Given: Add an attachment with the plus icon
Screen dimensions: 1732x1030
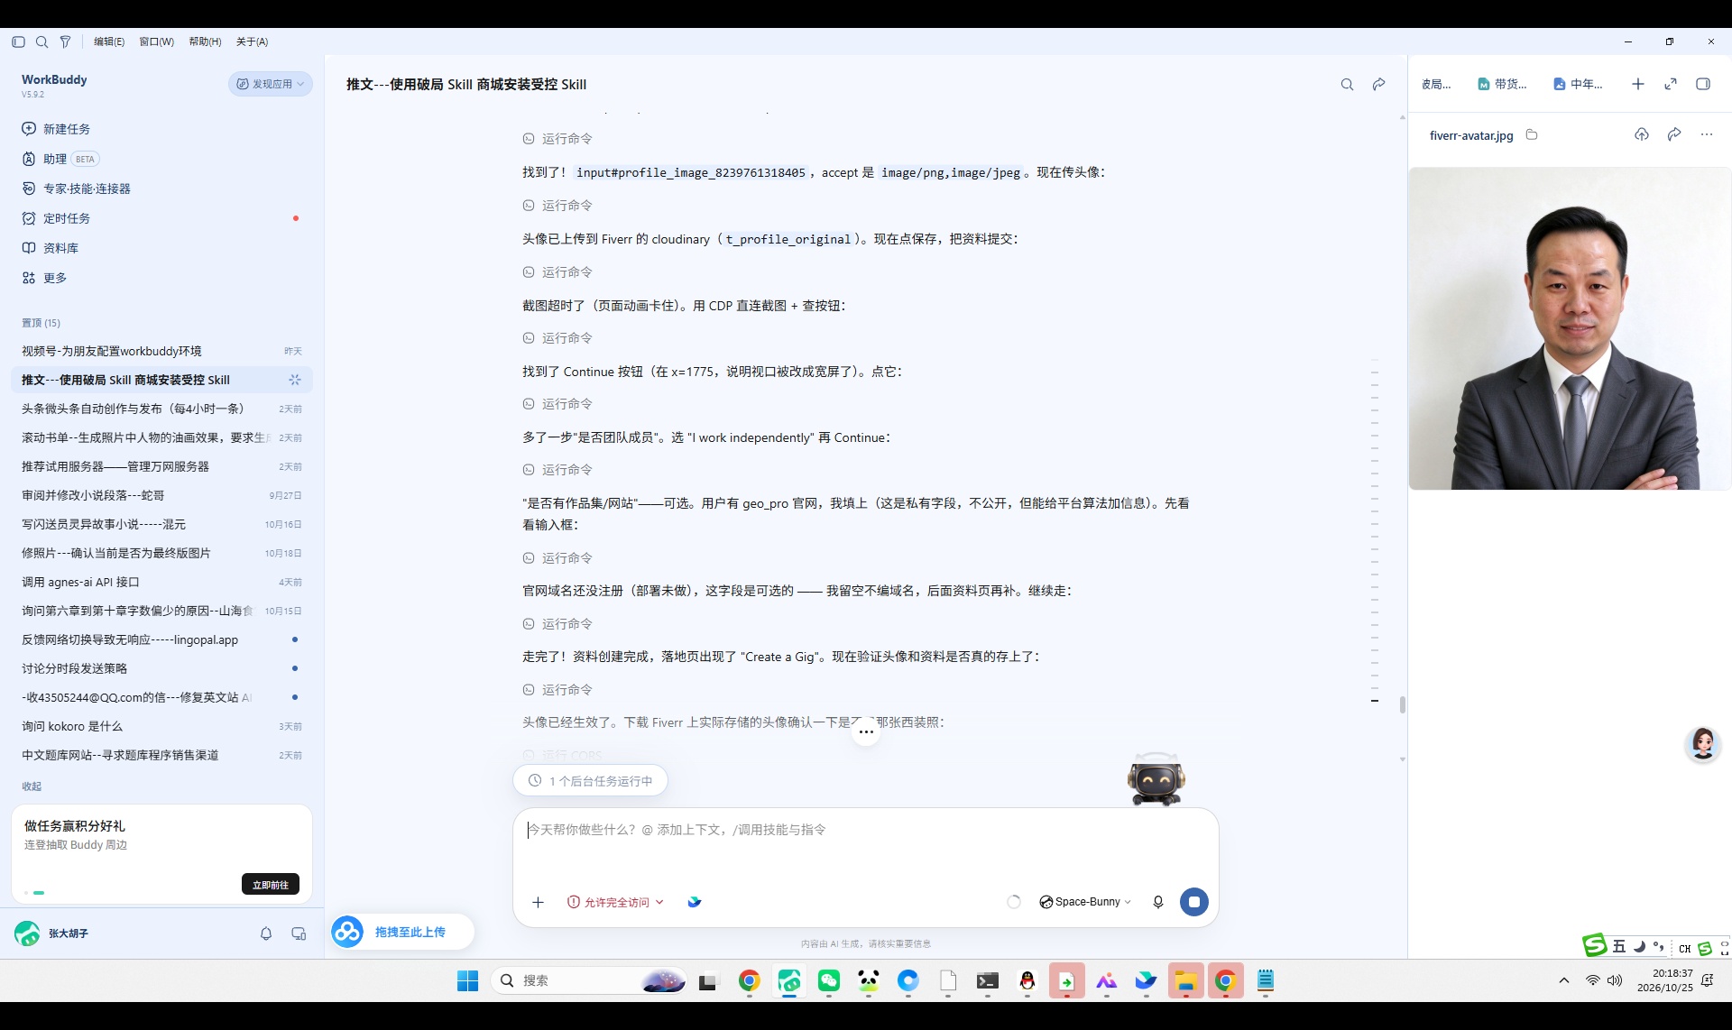Looking at the screenshot, I should point(539,902).
